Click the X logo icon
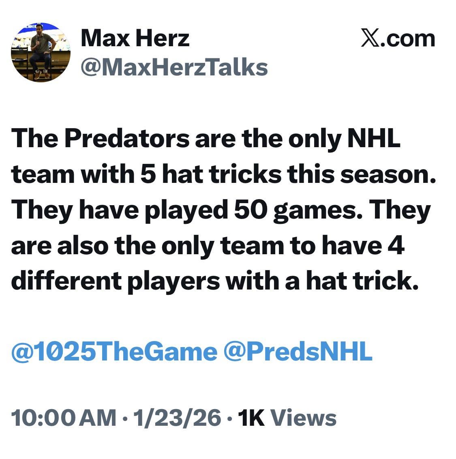Image resolution: width=456 pixels, height=459 pixels. point(369,39)
